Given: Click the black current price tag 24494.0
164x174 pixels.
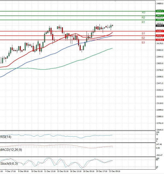Looking at the screenshot, I should tap(160, 26).
